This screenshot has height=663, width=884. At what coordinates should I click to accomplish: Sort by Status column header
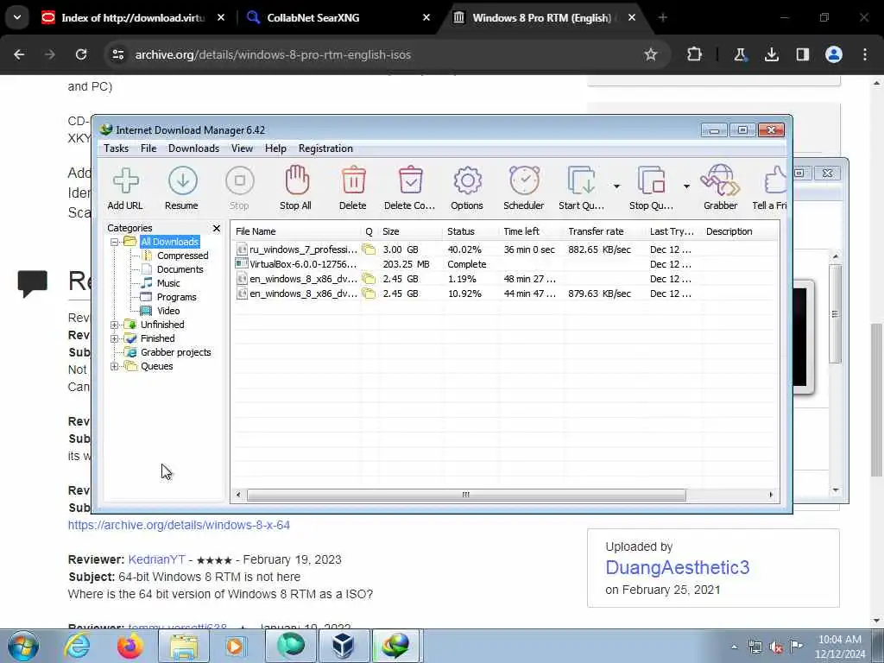point(470,231)
